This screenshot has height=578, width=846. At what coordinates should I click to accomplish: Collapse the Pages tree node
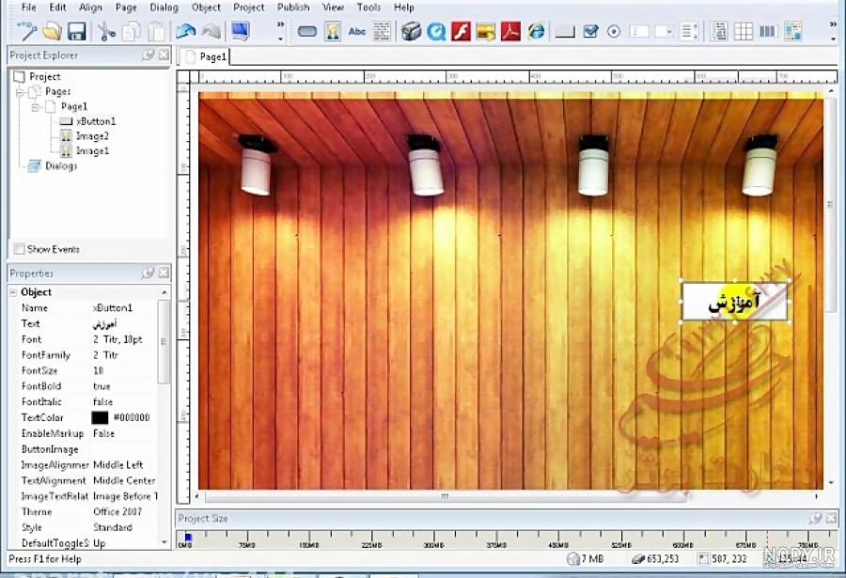click(20, 92)
